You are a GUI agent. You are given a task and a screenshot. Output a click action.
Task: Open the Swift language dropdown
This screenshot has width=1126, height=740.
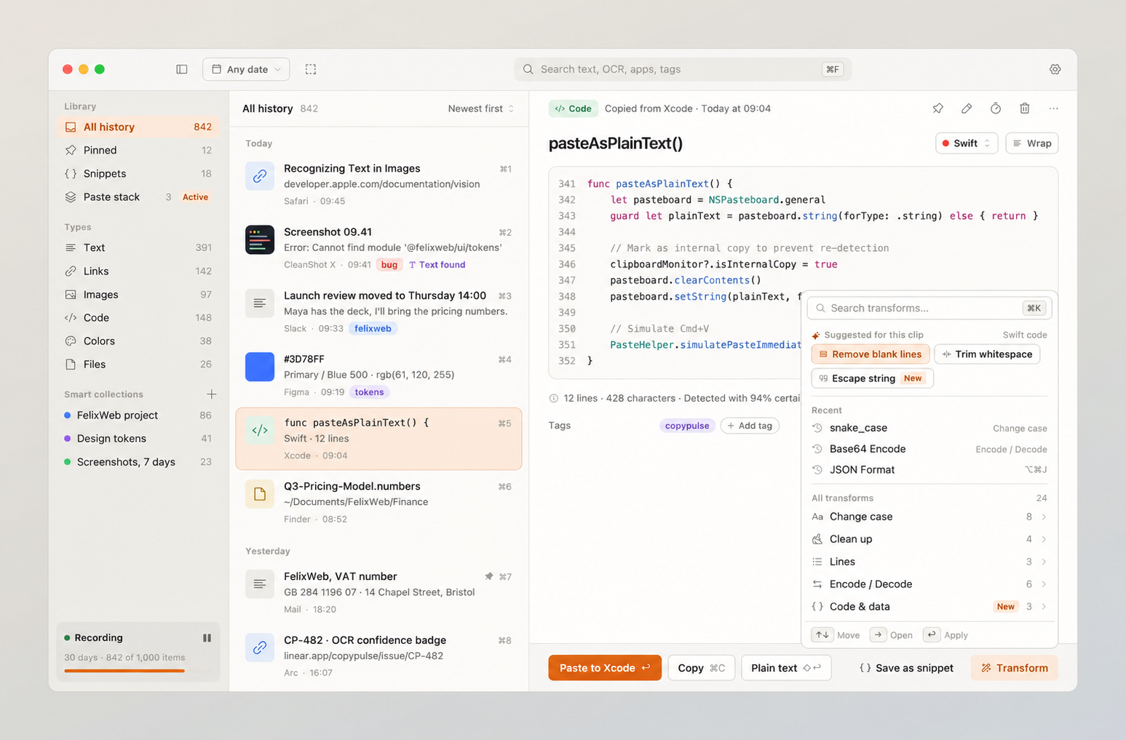click(x=967, y=143)
